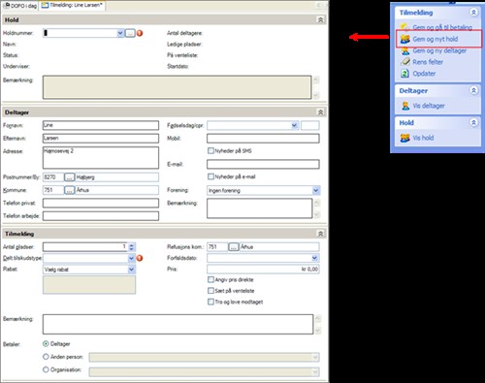
Task: Check Angiv pris direkte
Action: (210, 279)
